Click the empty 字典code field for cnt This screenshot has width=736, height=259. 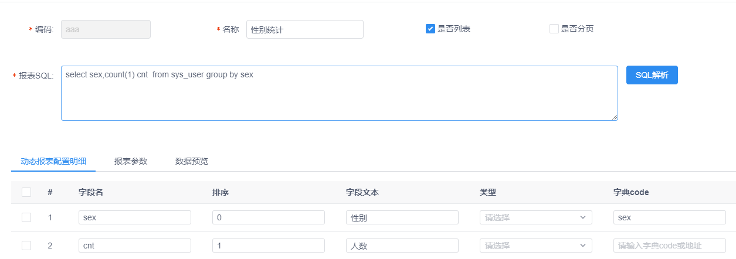pyautogui.click(x=670, y=246)
